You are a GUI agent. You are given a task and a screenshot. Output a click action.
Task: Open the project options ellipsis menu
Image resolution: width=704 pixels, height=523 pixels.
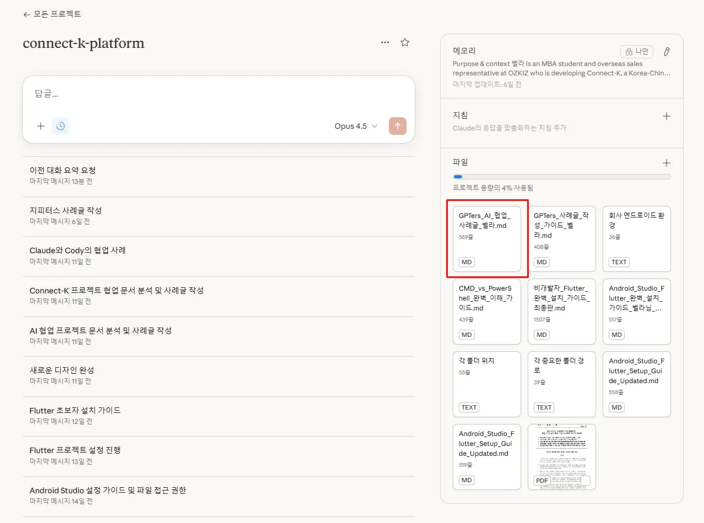[385, 42]
